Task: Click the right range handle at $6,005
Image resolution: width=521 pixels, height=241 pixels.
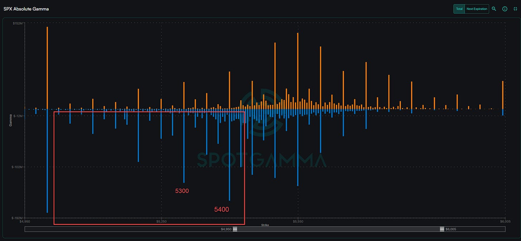Action: click(442, 229)
